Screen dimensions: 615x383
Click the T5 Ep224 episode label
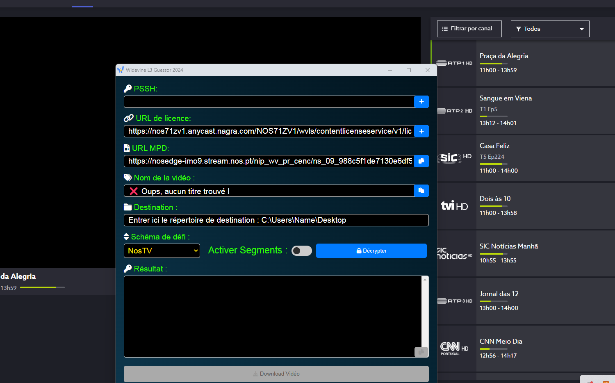pos(492,157)
